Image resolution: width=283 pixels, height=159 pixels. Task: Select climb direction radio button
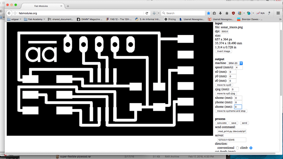click(251, 148)
